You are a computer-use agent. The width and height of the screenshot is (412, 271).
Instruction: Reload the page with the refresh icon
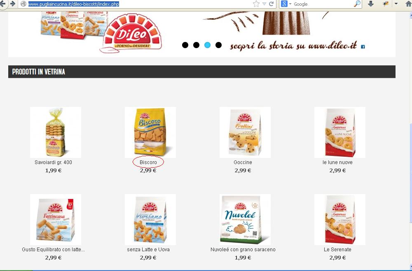272,4
